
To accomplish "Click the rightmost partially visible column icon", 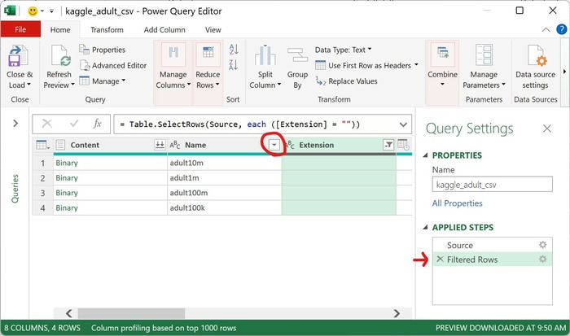I will (404, 145).
